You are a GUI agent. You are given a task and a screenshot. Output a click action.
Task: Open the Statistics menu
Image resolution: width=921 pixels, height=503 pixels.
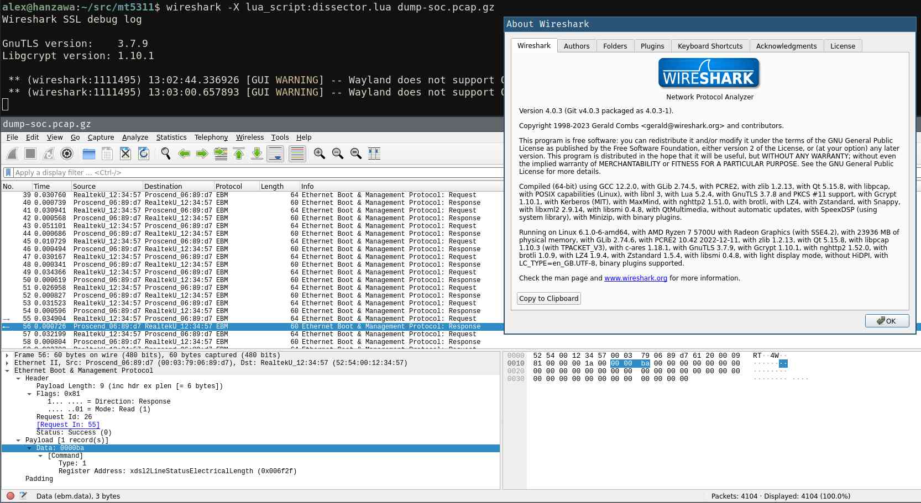click(171, 137)
